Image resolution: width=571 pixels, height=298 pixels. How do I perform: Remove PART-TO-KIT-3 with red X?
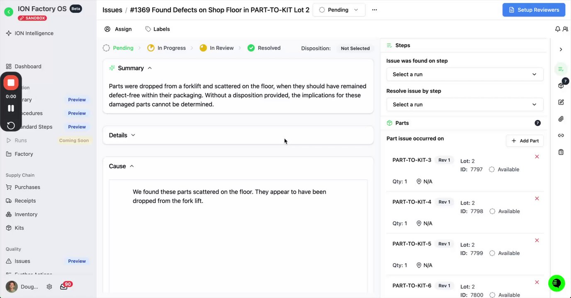(x=537, y=156)
